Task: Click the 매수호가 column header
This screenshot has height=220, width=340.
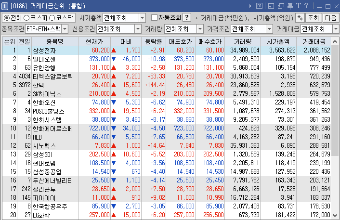Action: tap(210, 41)
